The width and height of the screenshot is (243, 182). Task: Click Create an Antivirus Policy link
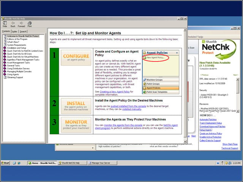coord(211,133)
